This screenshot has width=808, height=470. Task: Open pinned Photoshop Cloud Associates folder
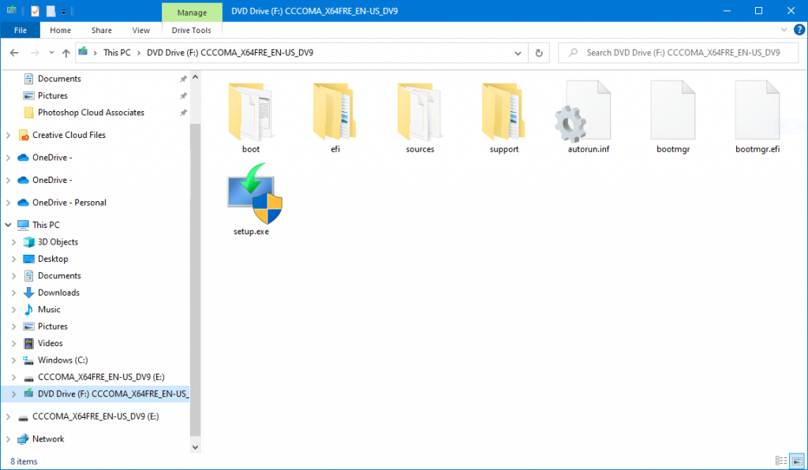click(91, 112)
